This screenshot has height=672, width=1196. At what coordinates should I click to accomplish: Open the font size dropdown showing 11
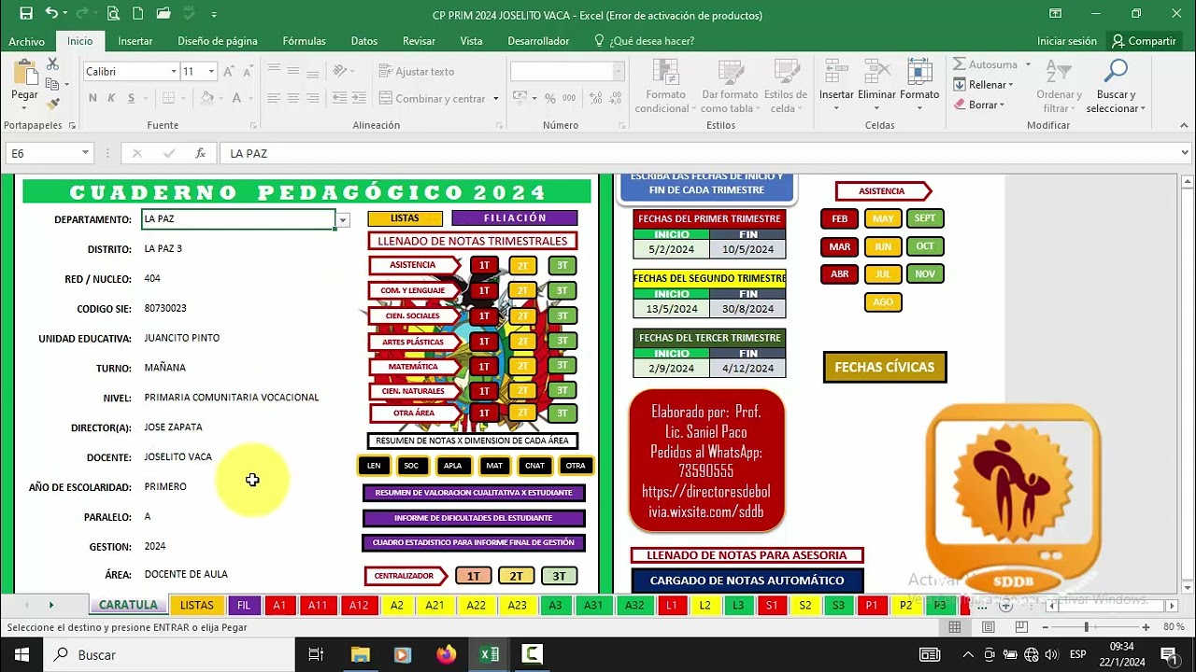[211, 72]
